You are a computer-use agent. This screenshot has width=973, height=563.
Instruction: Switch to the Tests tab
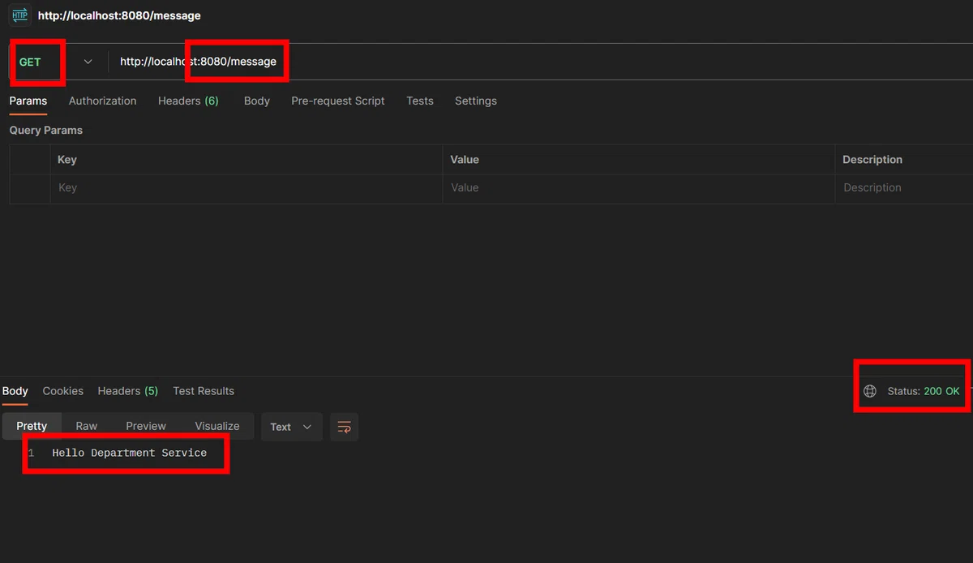point(420,101)
